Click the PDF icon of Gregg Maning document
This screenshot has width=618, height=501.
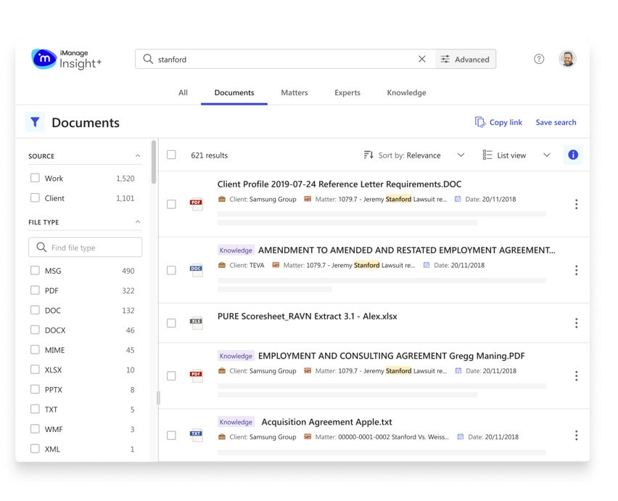197,375
